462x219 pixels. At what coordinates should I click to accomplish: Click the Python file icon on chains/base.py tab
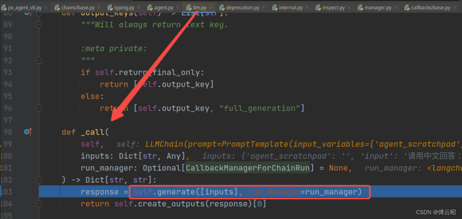(57, 8)
